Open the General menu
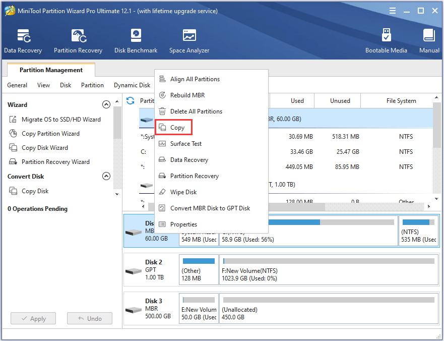 click(17, 85)
